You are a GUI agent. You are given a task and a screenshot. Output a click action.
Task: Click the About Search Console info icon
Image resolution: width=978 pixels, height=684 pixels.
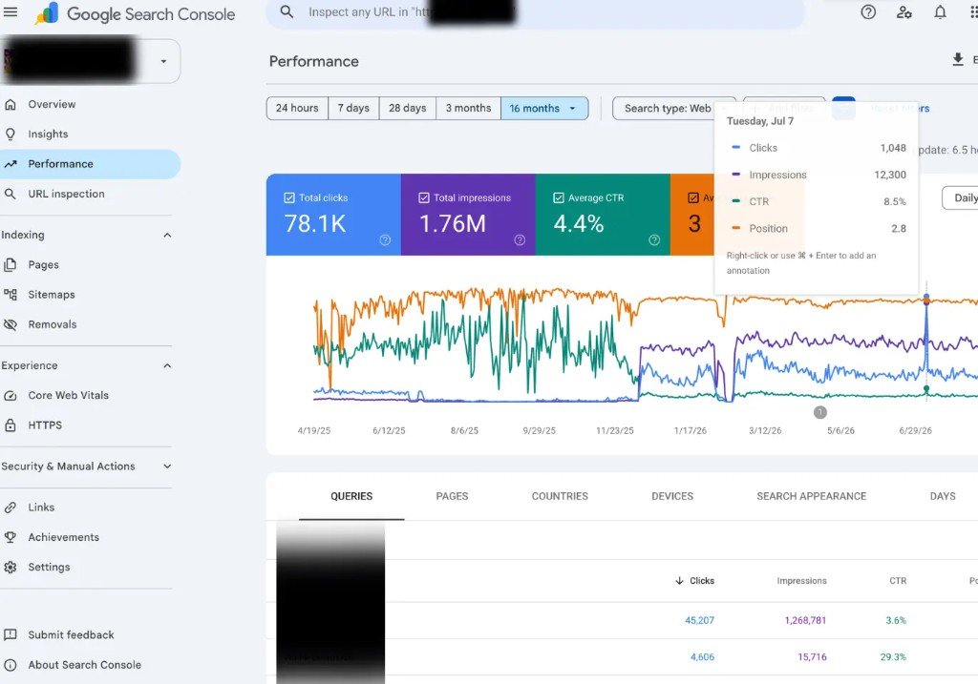pos(11,665)
